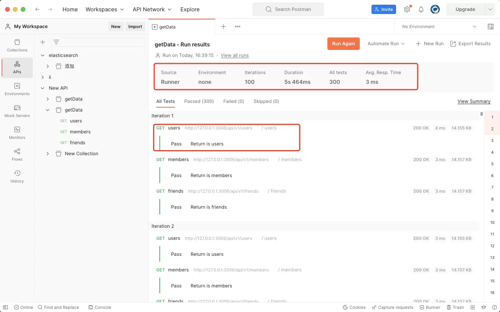The image size is (500, 312).
Task: Go forward with the right arrow
Action: click(50, 9)
